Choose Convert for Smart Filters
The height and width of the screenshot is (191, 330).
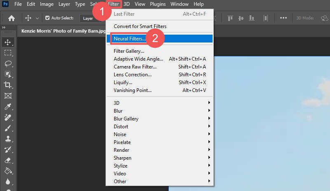[159, 26]
